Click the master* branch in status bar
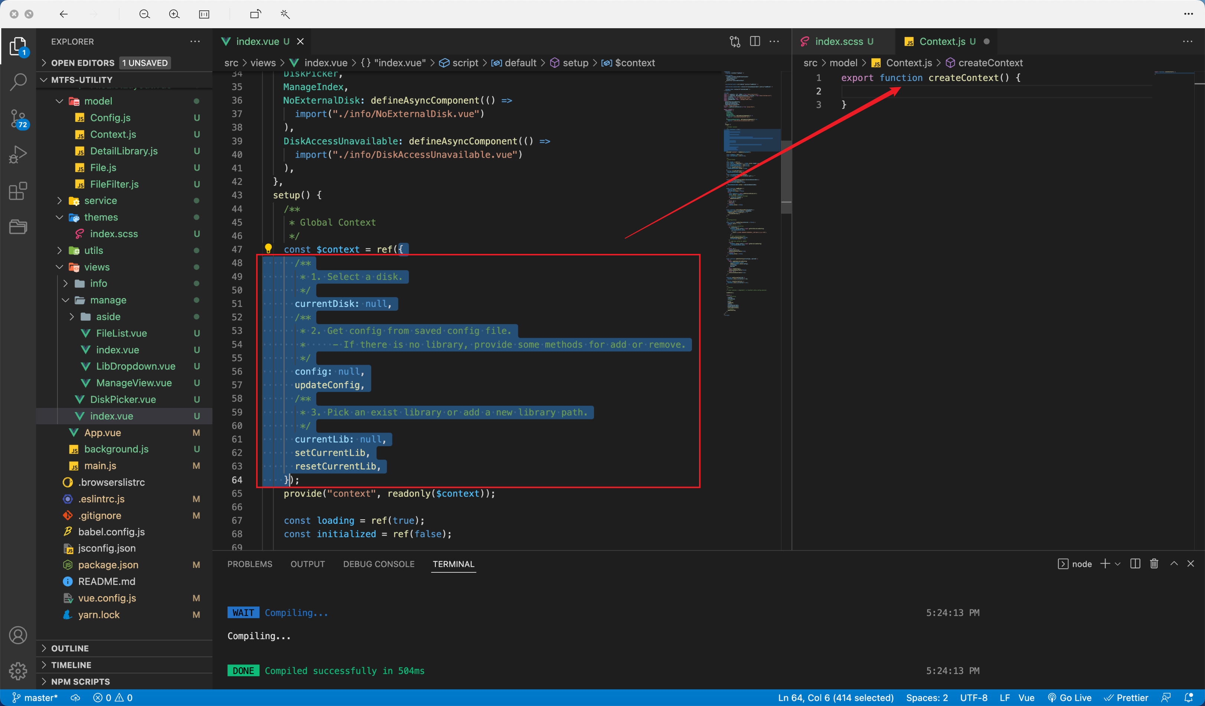The height and width of the screenshot is (706, 1205). pos(35,697)
